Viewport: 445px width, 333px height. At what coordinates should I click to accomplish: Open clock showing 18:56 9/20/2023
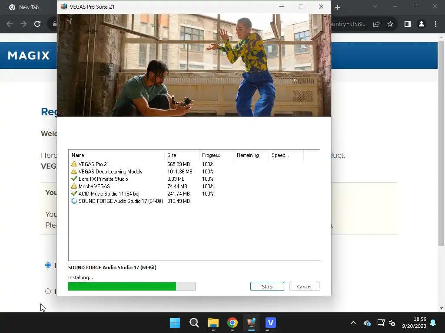[414, 323]
